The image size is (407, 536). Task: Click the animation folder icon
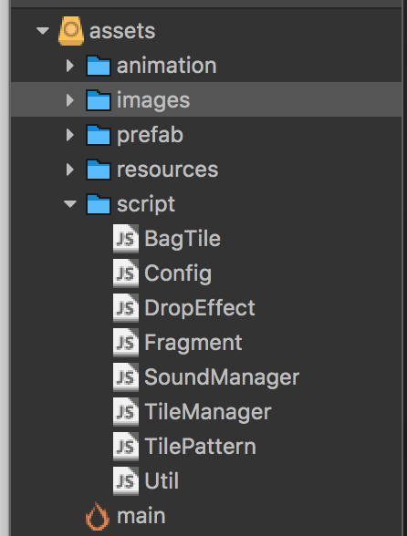99,66
